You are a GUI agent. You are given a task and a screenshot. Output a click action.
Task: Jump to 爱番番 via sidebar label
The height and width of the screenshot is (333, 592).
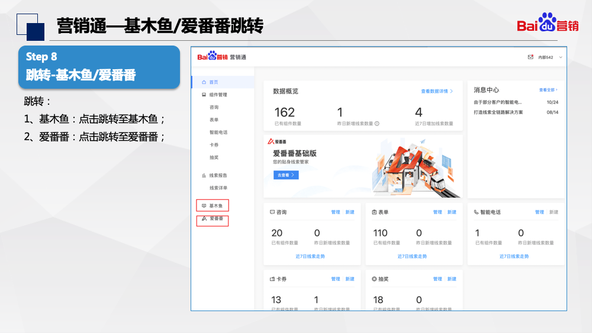click(217, 218)
